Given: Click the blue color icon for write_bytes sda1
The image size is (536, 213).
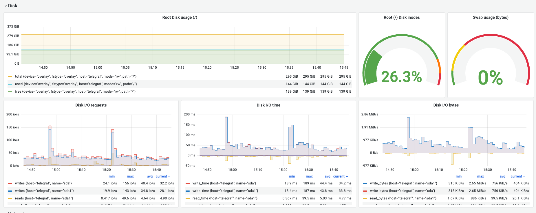Looking at the screenshot, I should click(x=365, y=184).
